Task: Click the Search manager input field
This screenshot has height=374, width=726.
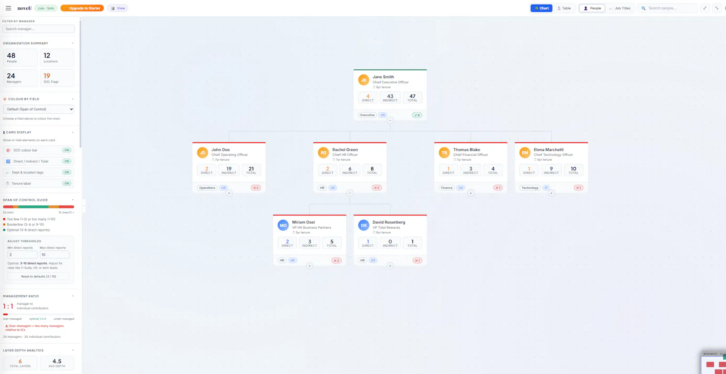Action: 39,29
